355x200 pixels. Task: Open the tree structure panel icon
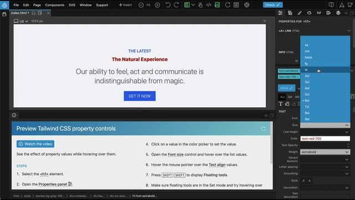pyautogui.click(x=290, y=13)
